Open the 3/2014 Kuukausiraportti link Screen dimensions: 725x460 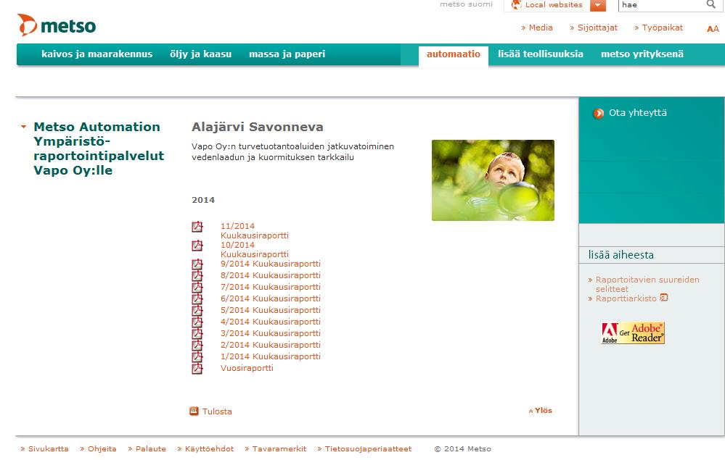click(x=271, y=333)
